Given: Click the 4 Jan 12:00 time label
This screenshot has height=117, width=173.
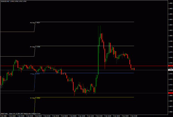Looking at the screenshot, I should pyautogui.click(x=90, y=116).
